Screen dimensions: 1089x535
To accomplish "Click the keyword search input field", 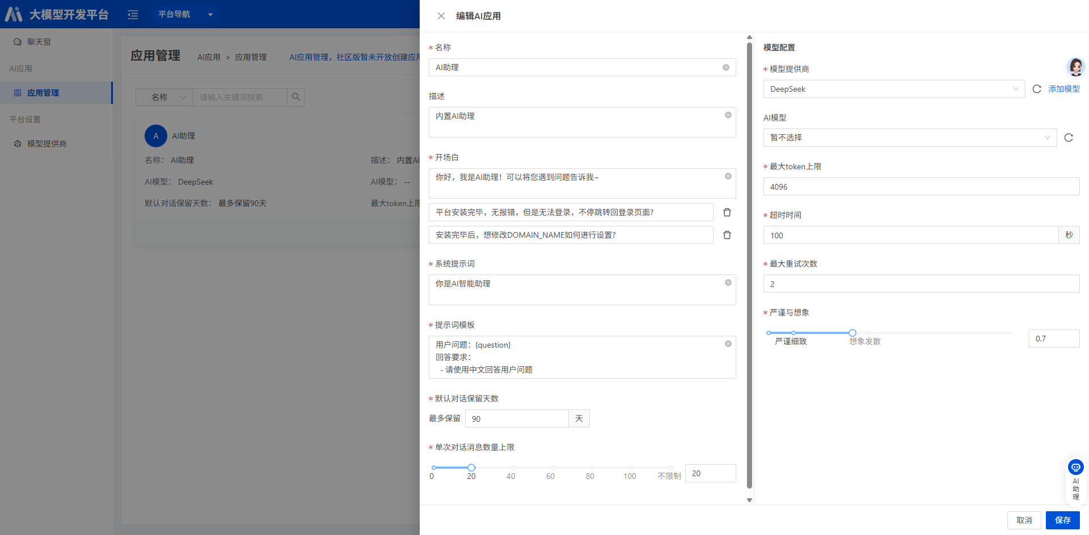I will 240,97.
